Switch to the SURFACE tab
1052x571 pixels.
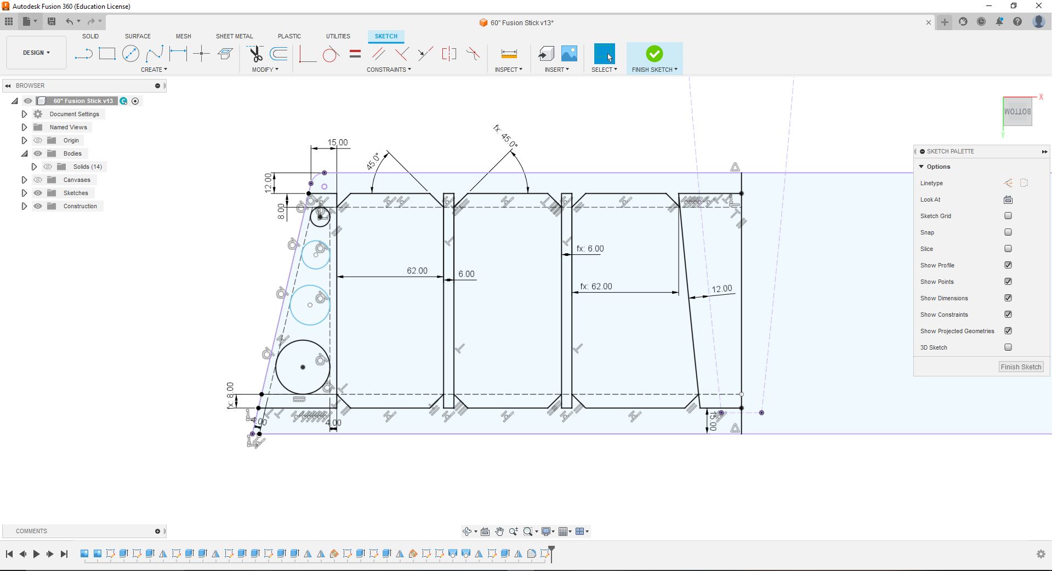tap(138, 36)
